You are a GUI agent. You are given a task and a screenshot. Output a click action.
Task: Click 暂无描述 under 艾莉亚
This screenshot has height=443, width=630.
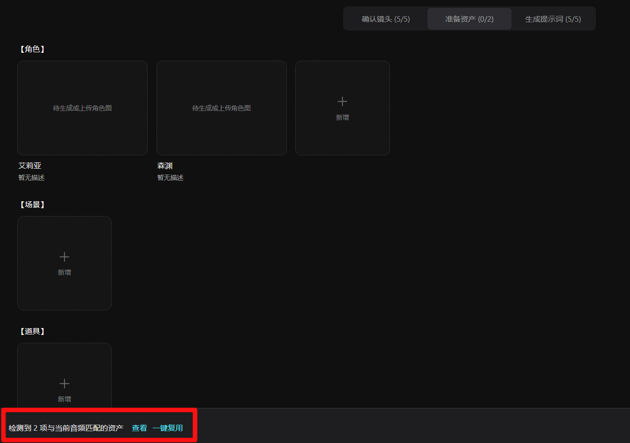pyautogui.click(x=32, y=178)
